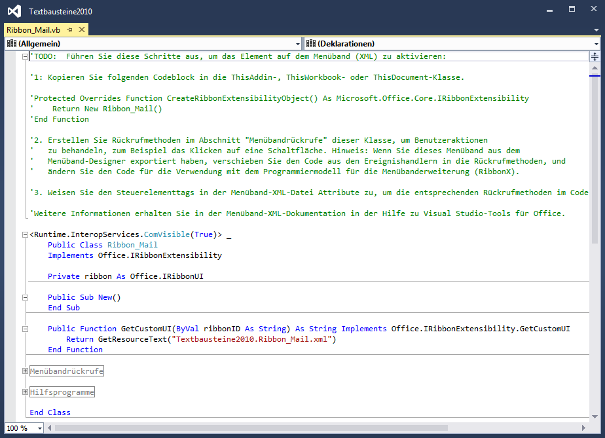The image size is (605, 438).
Task: Click the (Allgemein) dropdown icon
Action: click(x=12, y=44)
